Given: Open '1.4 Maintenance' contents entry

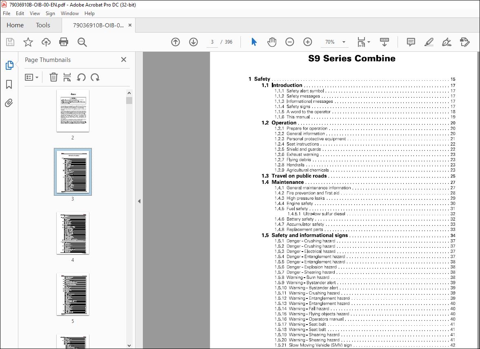Looking at the screenshot, I should pos(358,182).
